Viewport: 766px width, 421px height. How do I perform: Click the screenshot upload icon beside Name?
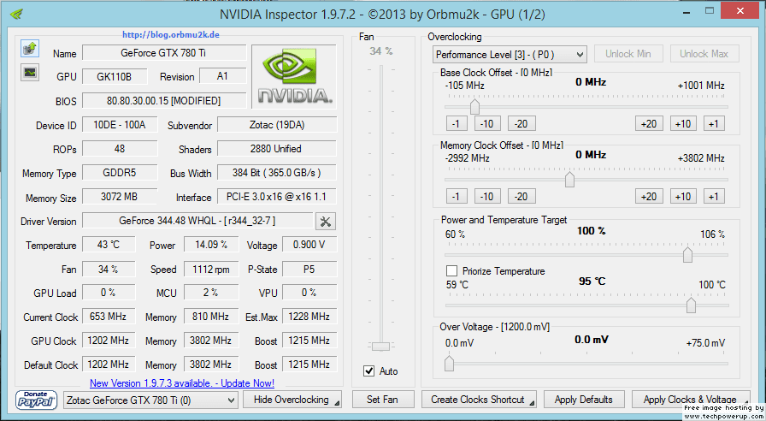pos(30,49)
